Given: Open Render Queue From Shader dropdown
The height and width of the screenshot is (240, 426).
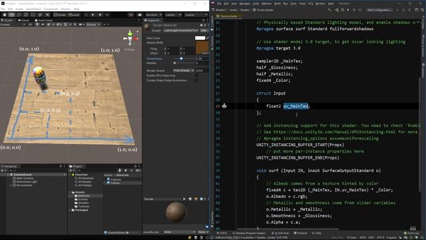Looking at the screenshot, I should 184,71.
